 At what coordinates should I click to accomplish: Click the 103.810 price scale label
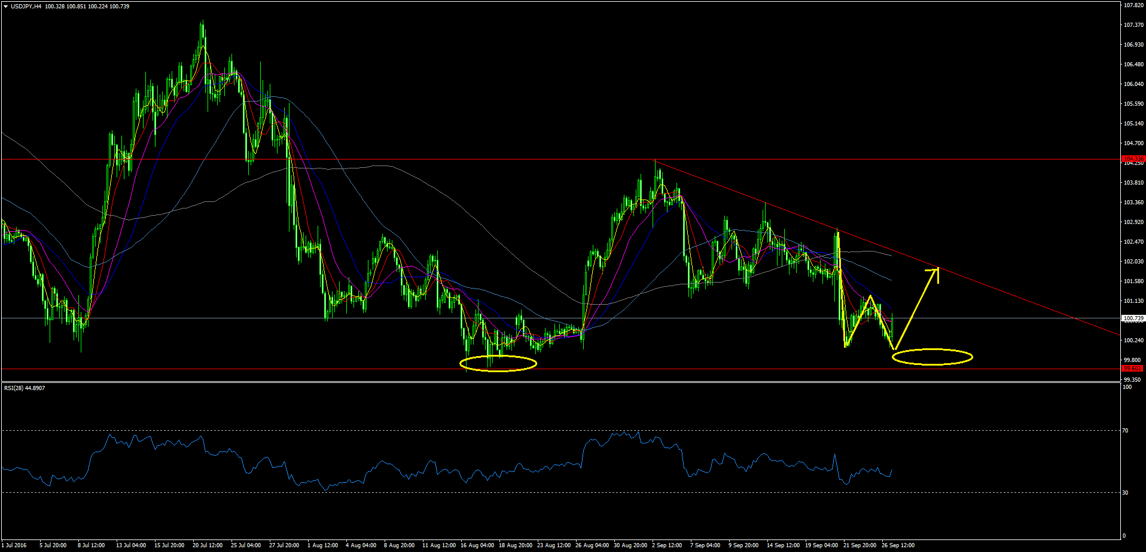(x=1134, y=183)
